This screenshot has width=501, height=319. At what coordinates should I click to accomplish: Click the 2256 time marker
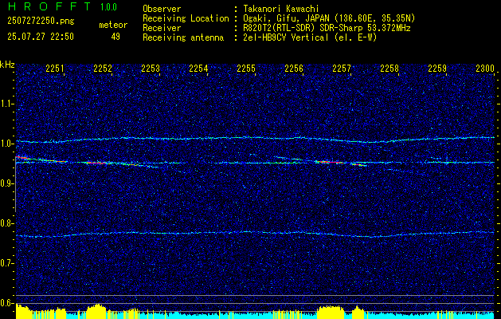pyautogui.click(x=294, y=68)
